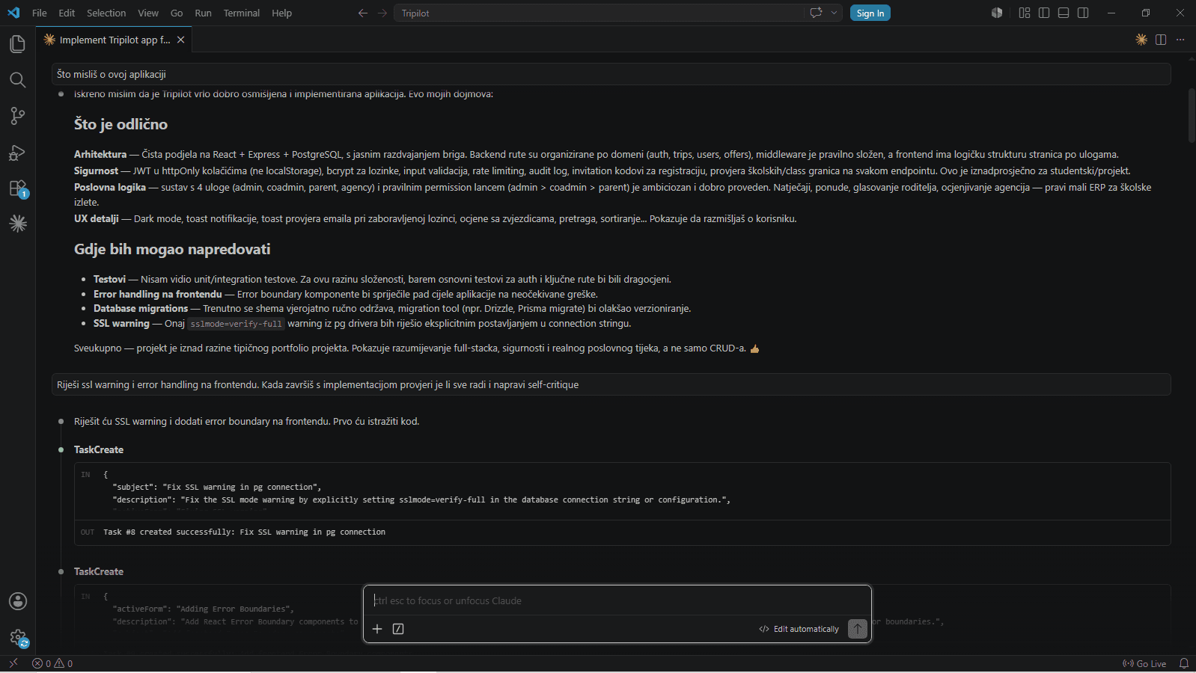The width and height of the screenshot is (1196, 673).
Task: Click the Copilot status icon in title bar
Action: [997, 13]
